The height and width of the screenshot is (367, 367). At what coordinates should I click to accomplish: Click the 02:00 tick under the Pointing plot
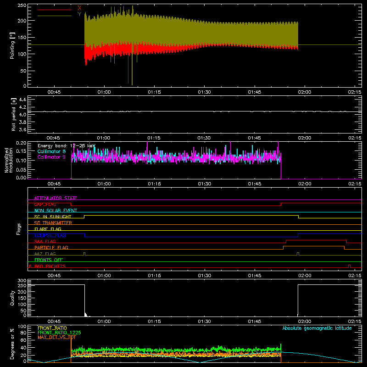coord(305,92)
